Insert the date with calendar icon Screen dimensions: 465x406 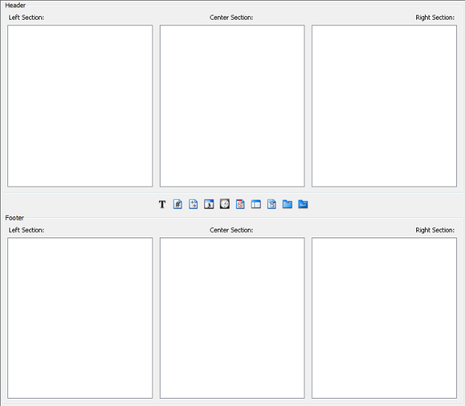coord(209,204)
